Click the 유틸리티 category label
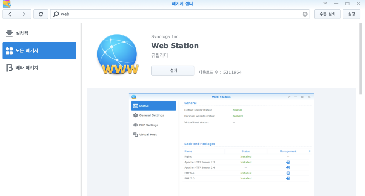The image size is (365, 196). (x=159, y=55)
